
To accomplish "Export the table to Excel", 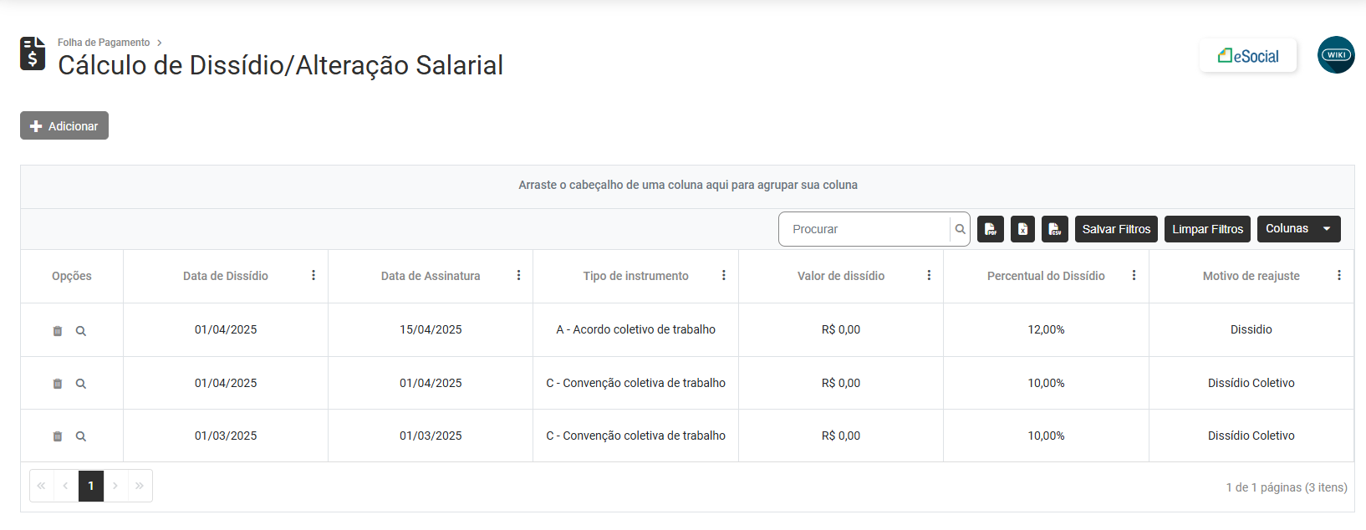I will coord(1022,229).
